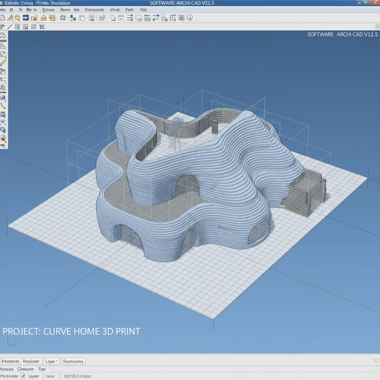Screen dimensions: 380x380
Task: Select the pencil drawing tool in the top toolbar
Action: 9,17
